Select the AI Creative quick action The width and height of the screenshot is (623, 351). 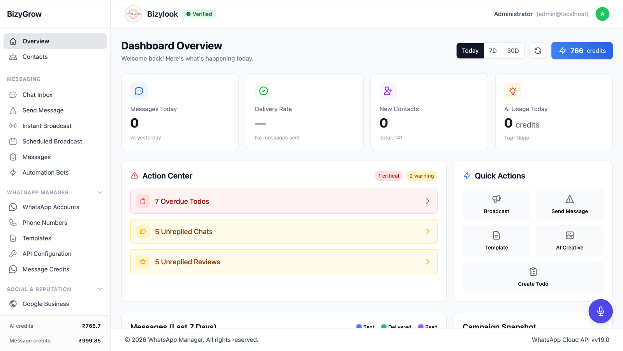569,240
